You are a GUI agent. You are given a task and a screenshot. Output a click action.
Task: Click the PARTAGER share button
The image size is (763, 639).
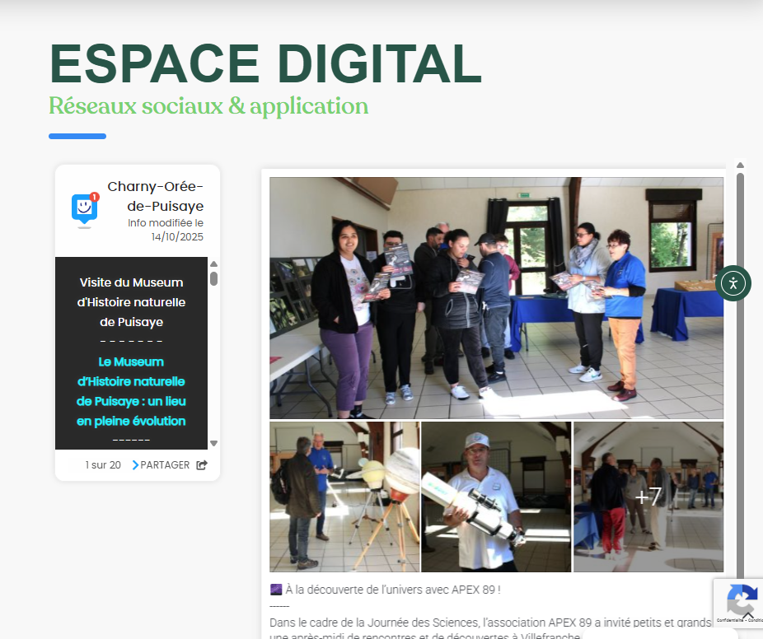coord(165,465)
